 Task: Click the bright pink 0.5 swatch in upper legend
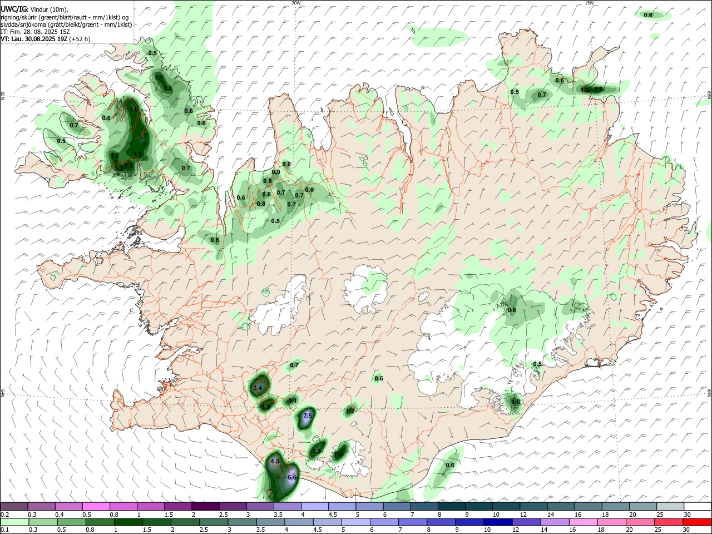96,506
